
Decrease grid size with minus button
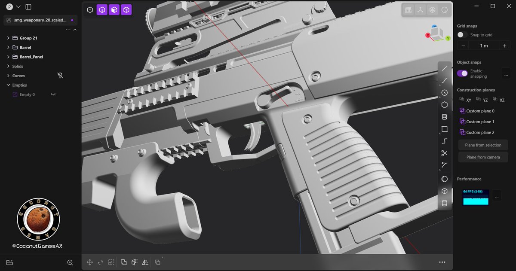click(463, 46)
